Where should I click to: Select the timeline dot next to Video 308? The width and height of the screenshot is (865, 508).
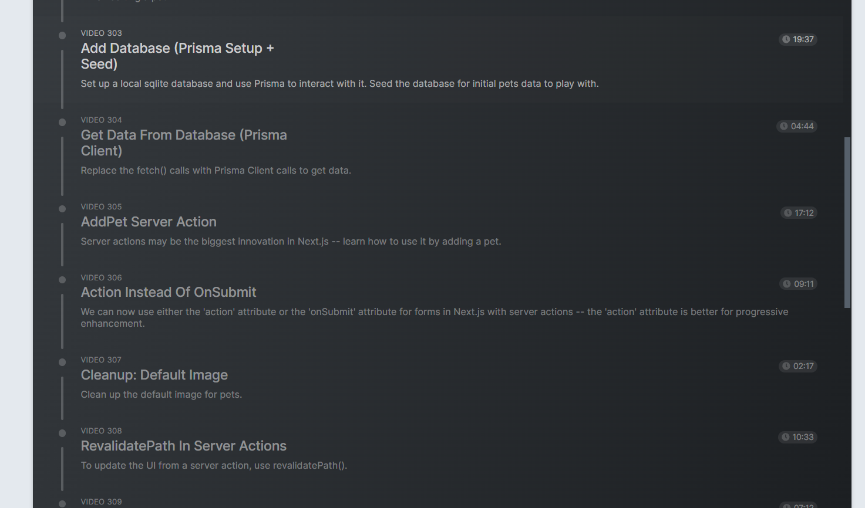pyautogui.click(x=62, y=433)
